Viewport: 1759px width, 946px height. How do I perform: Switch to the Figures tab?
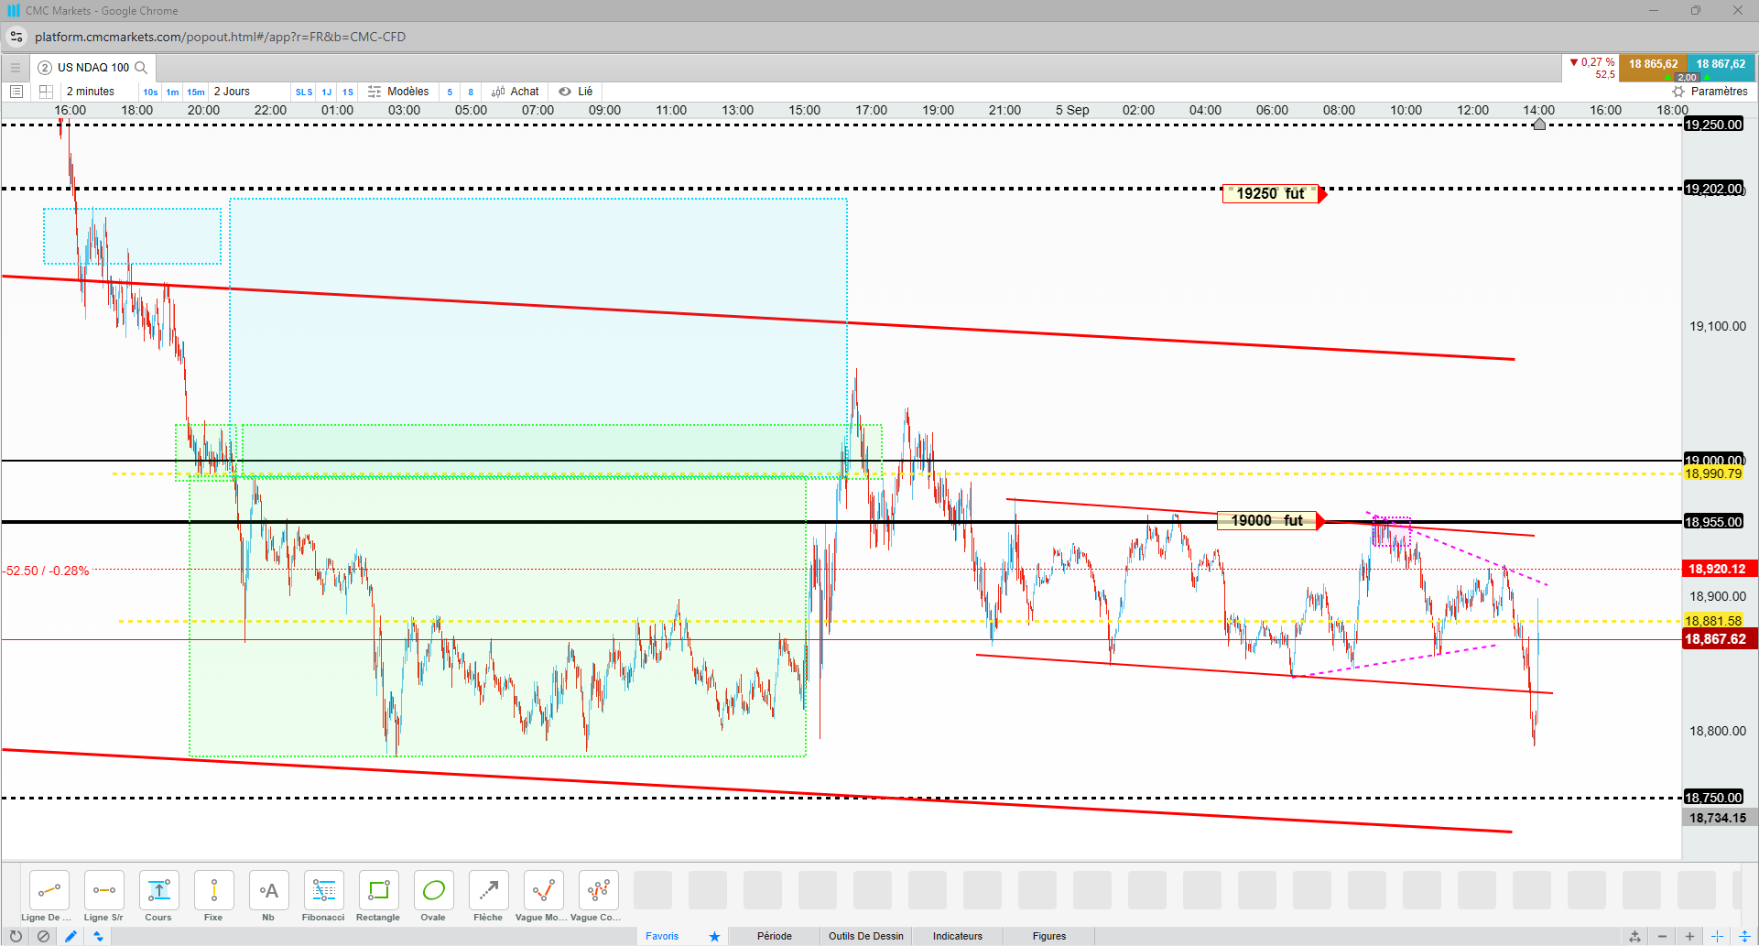[x=1049, y=936]
